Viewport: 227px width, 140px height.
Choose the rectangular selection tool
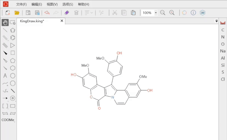click(13, 23)
